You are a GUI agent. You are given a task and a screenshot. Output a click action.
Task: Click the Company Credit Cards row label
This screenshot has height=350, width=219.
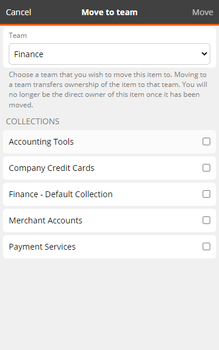click(51, 168)
